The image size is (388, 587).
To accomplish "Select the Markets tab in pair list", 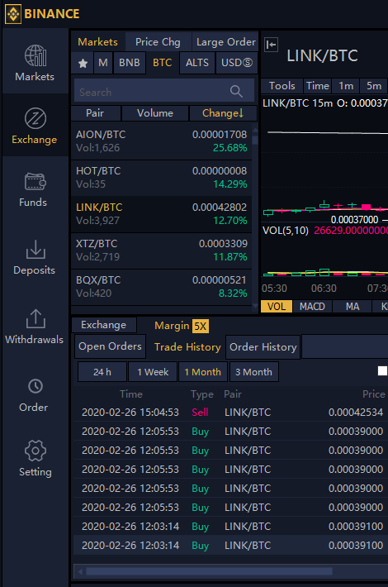I will click(x=97, y=42).
